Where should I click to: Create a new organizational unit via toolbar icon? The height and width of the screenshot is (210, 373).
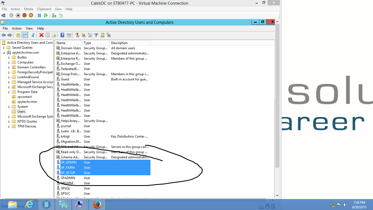pyautogui.click(x=90, y=35)
